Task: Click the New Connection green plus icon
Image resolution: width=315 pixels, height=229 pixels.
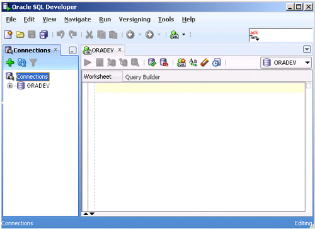Action: (x=9, y=62)
